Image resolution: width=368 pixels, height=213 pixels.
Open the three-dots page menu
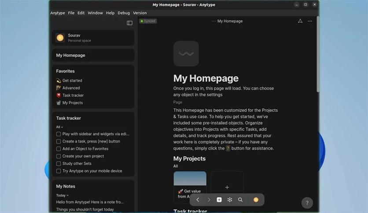310,21
